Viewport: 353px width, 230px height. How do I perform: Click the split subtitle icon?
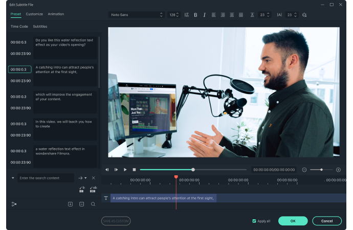[14, 204]
